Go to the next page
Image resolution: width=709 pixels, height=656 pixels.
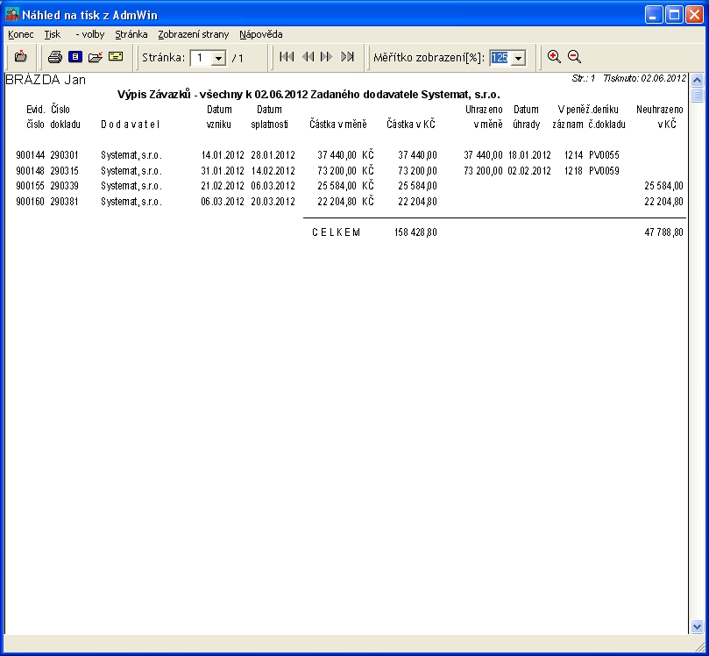click(x=327, y=57)
